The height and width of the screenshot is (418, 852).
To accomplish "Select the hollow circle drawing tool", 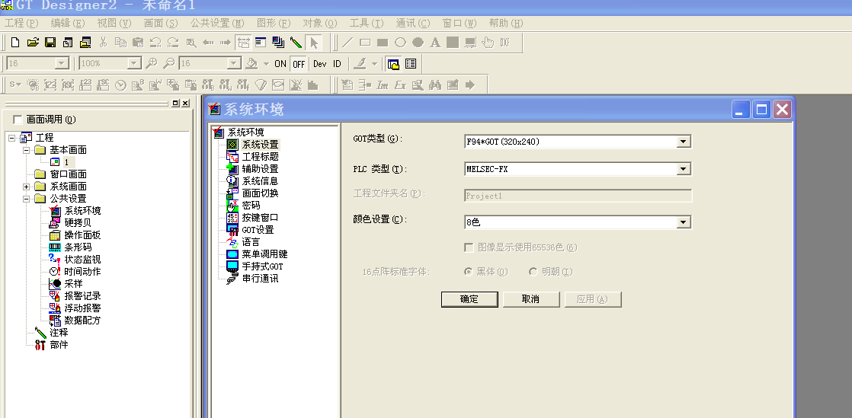I will coord(400,43).
